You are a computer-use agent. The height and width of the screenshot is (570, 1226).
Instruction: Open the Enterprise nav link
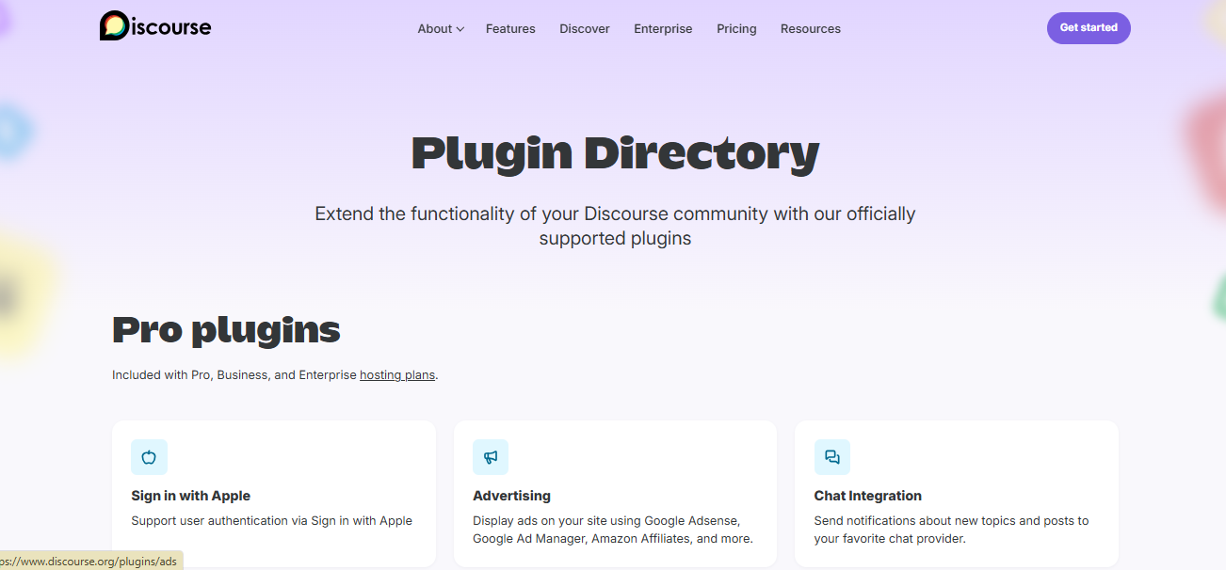[x=663, y=29]
